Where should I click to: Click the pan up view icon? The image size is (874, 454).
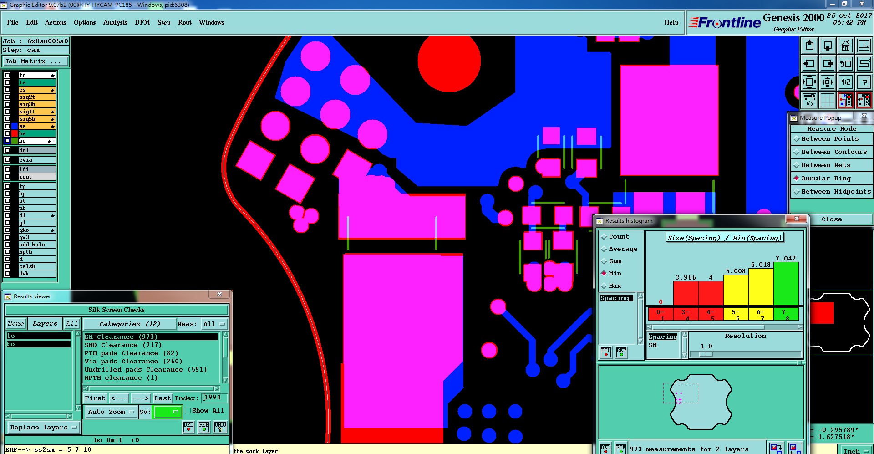point(809,46)
